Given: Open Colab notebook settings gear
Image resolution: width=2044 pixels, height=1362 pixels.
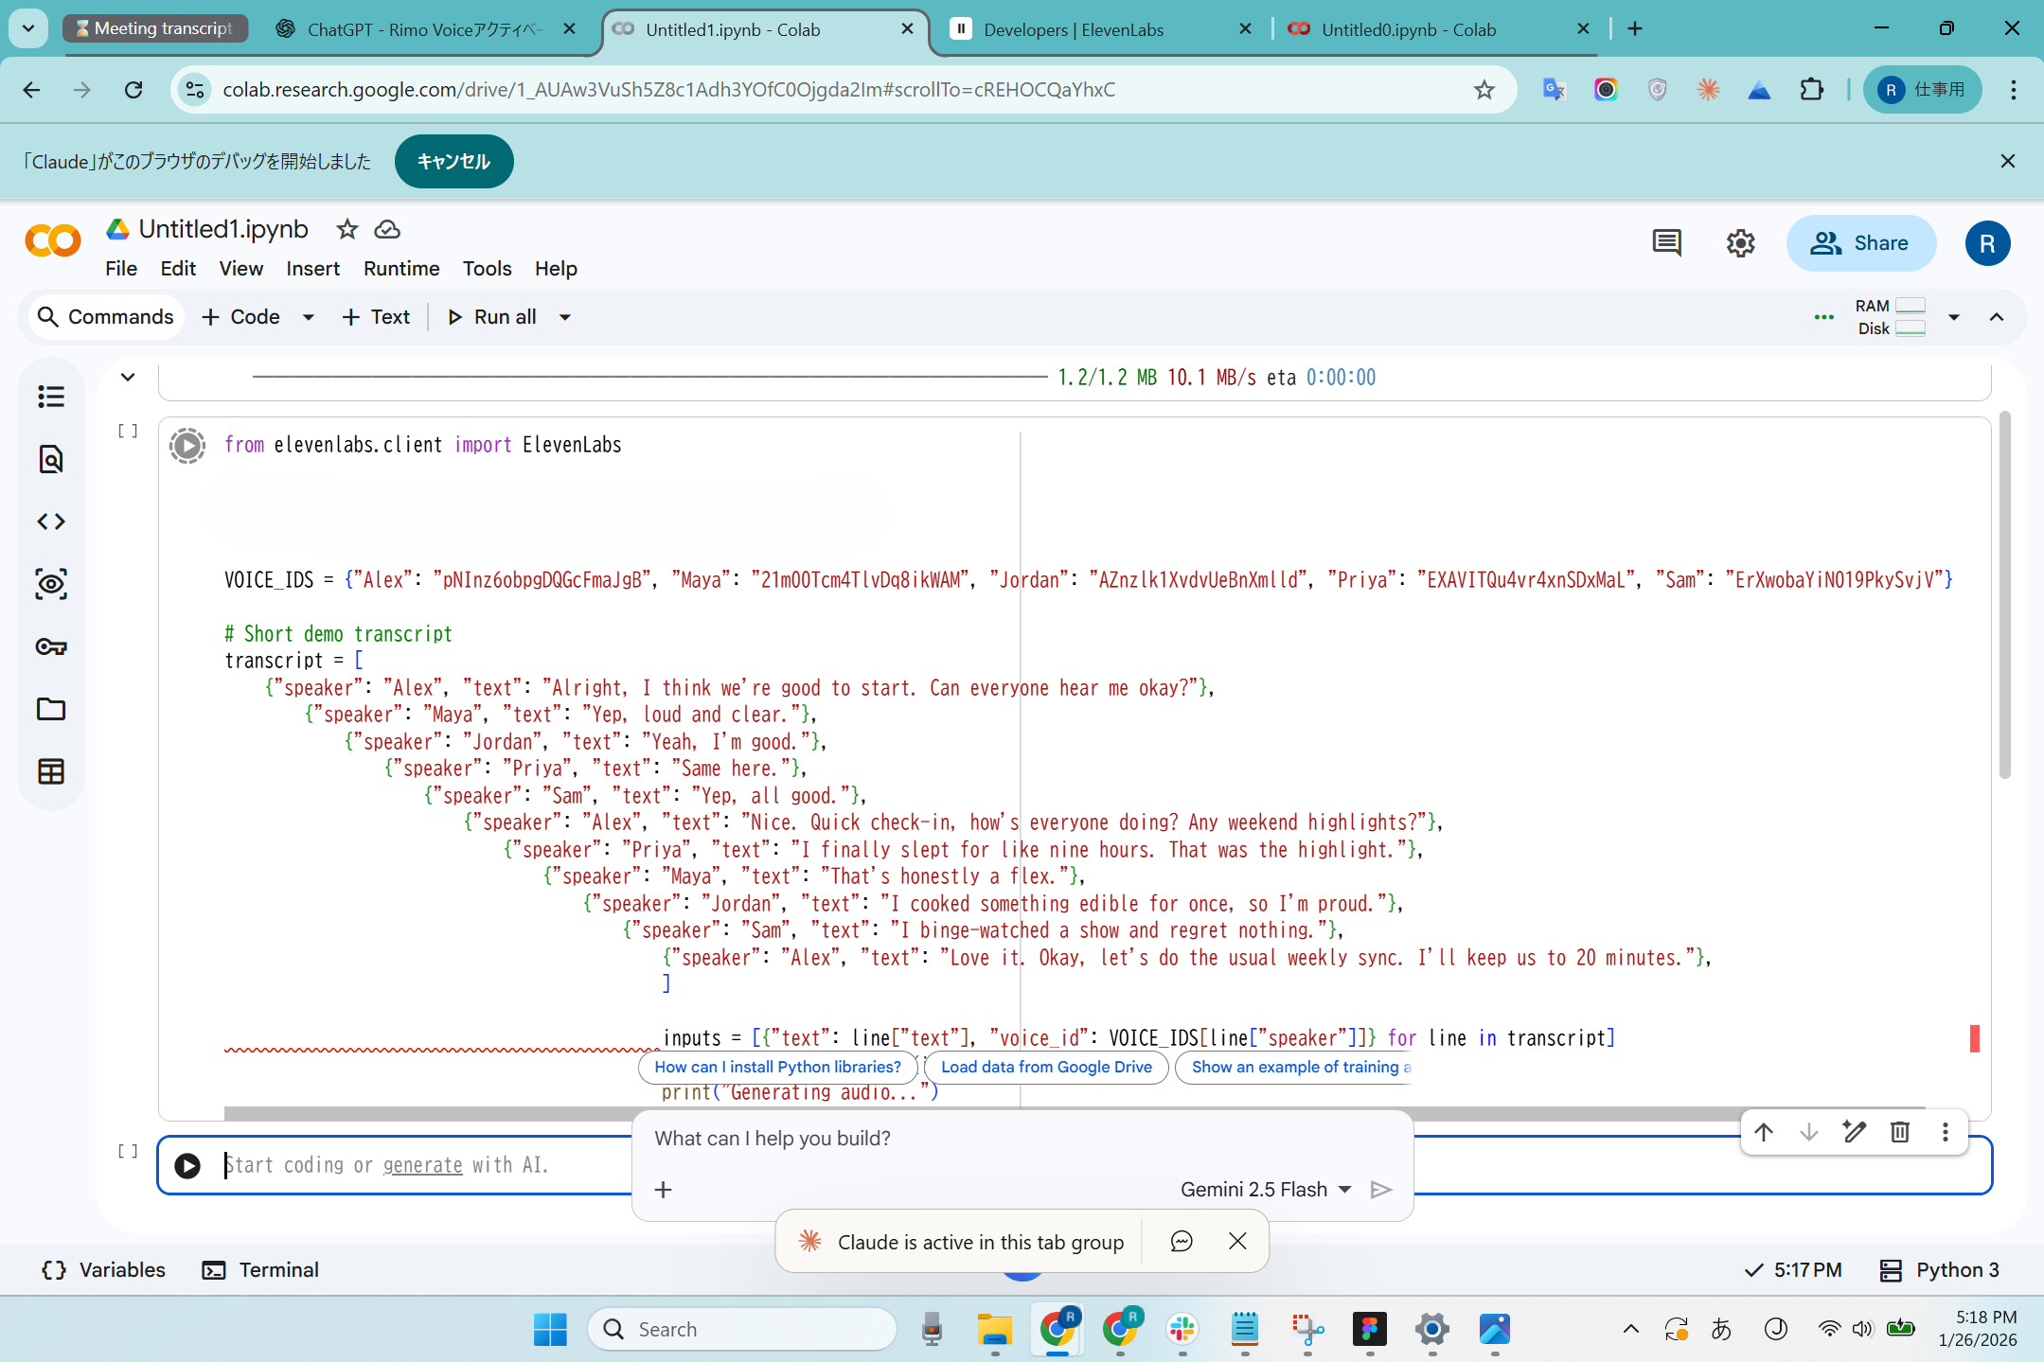Looking at the screenshot, I should [1741, 243].
